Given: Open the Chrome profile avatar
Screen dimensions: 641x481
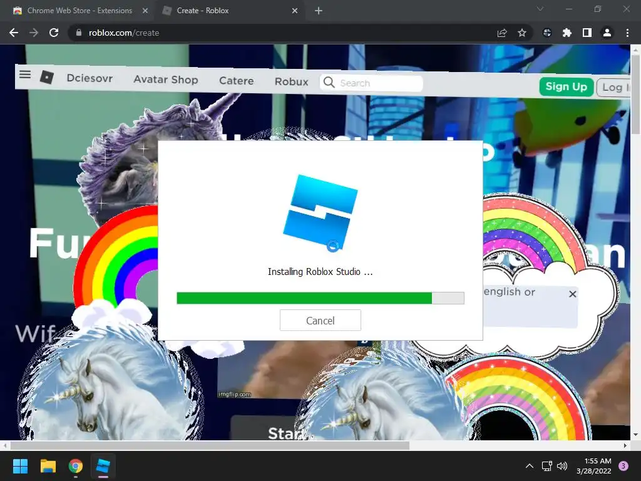Looking at the screenshot, I should 607,33.
